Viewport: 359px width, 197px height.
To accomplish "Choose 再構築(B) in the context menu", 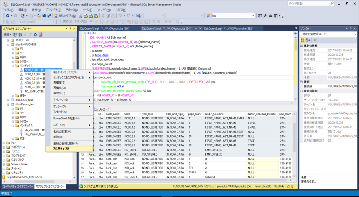I will [69, 83].
